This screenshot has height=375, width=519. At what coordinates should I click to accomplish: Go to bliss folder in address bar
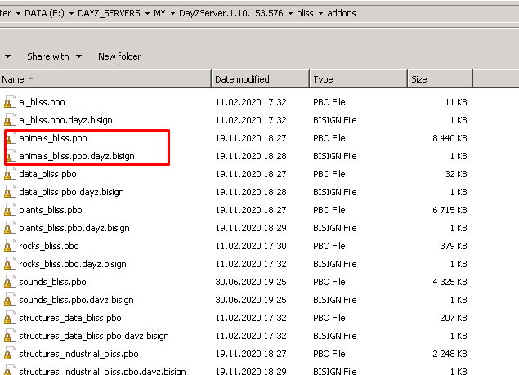click(x=305, y=13)
